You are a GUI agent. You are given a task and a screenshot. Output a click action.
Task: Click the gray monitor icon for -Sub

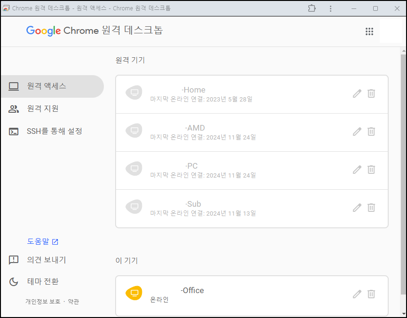point(134,207)
